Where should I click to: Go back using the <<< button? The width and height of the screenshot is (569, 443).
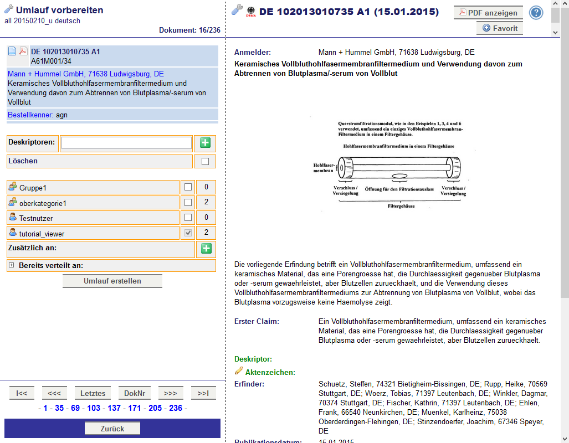(x=54, y=393)
